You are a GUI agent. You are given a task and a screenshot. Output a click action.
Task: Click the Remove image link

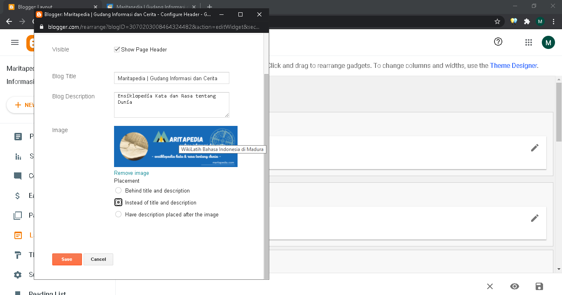(x=131, y=173)
